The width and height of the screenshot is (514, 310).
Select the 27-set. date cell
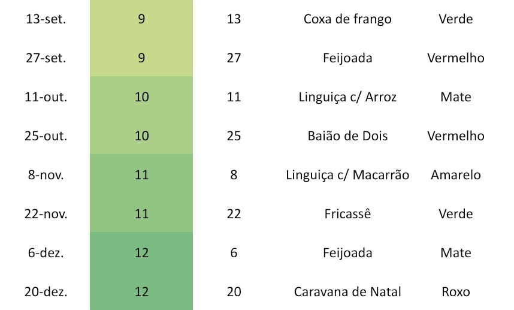tap(46, 58)
